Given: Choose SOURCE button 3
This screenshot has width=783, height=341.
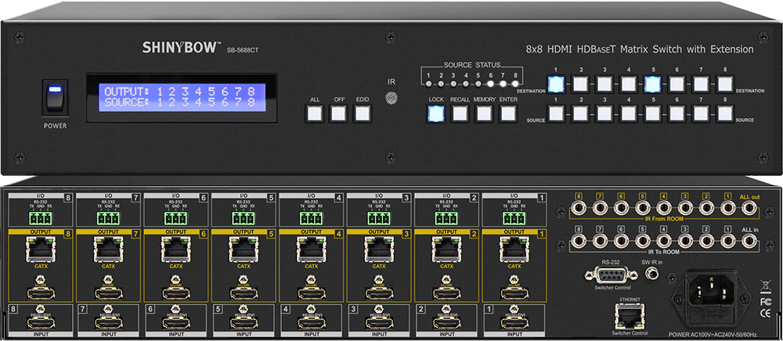Looking at the screenshot, I should click(x=604, y=113).
